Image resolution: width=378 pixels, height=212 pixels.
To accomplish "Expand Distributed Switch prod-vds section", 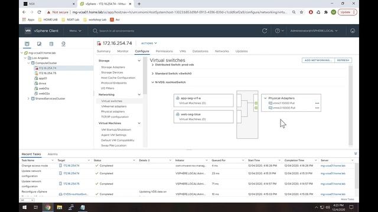I will pos(152,65).
